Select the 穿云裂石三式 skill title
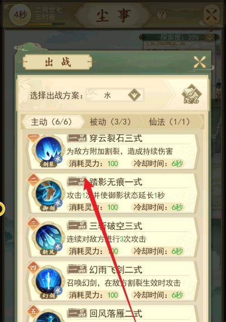 tap(116, 138)
